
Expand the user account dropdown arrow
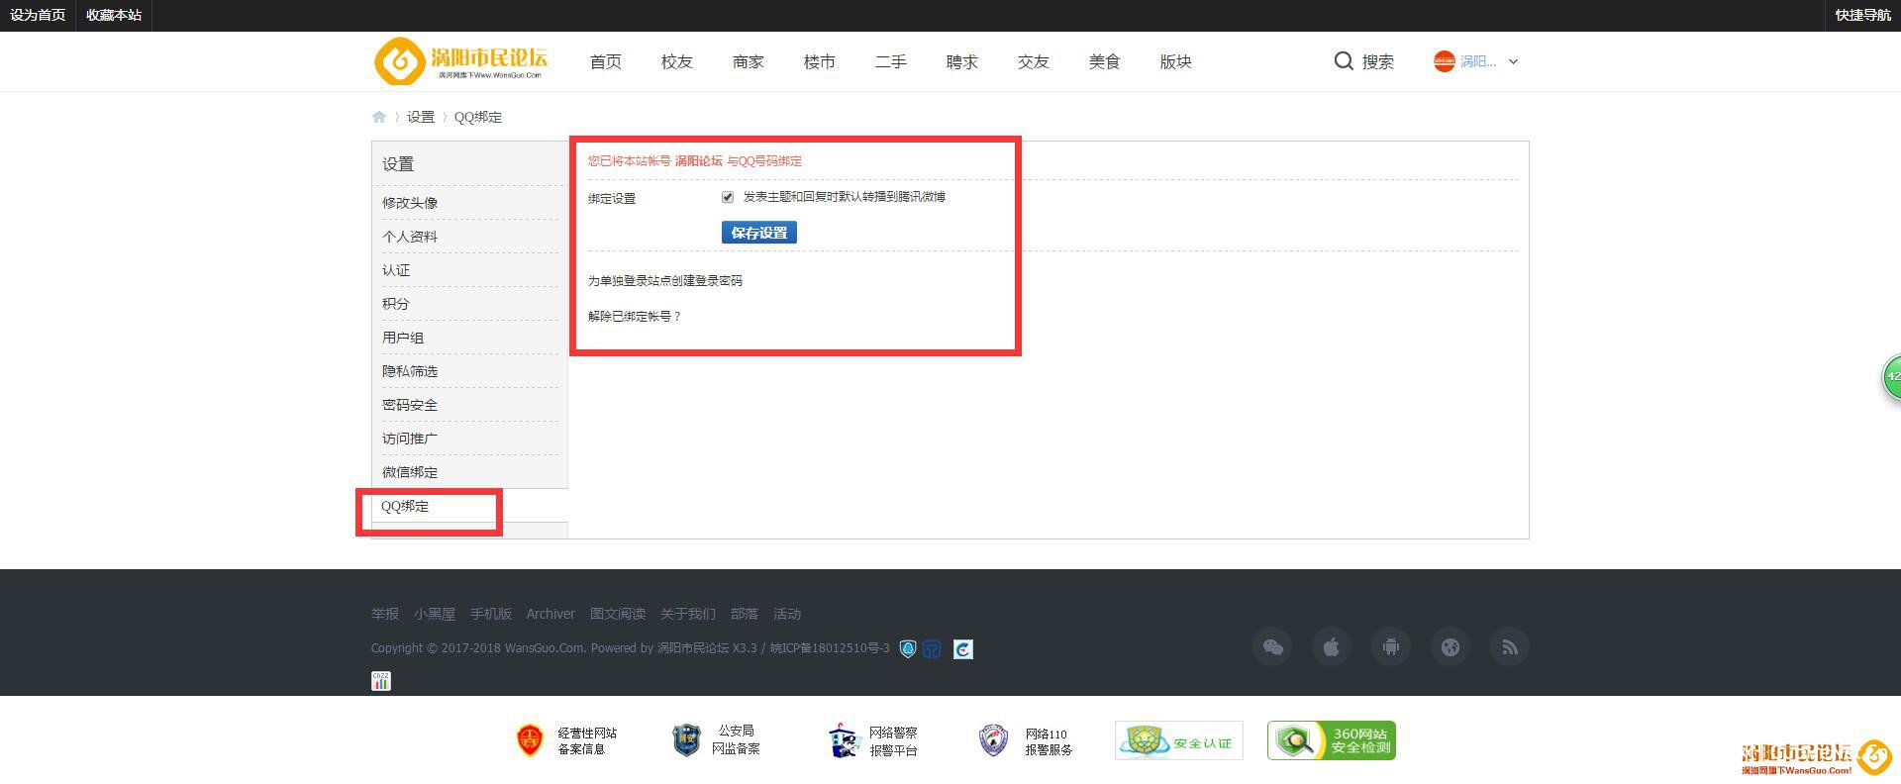click(x=1513, y=61)
